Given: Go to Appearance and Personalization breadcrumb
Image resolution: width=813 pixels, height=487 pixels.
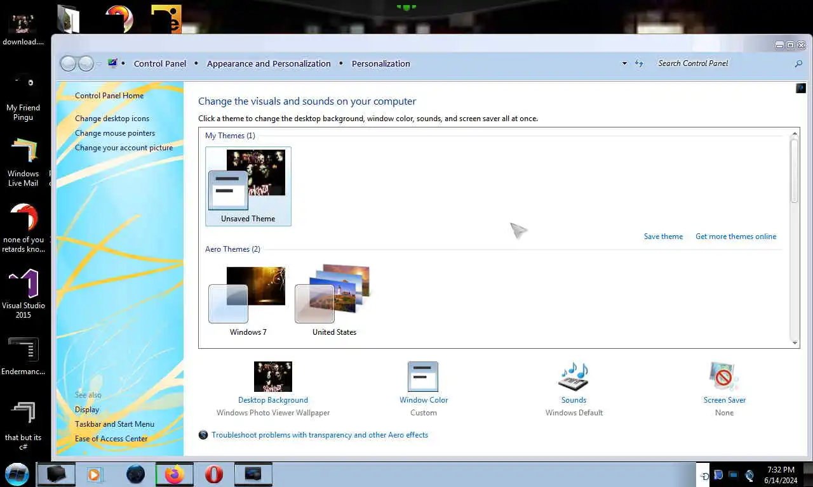Looking at the screenshot, I should [x=269, y=63].
